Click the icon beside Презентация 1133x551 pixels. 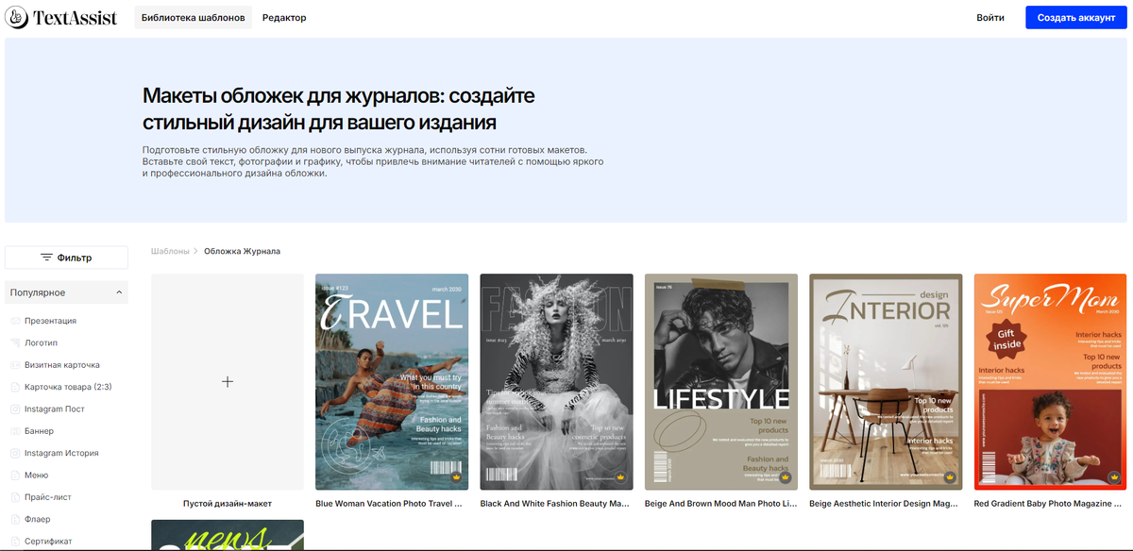(15, 321)
